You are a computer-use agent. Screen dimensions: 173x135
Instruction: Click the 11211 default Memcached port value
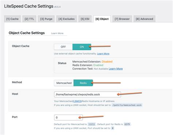(x=92, y=124)
